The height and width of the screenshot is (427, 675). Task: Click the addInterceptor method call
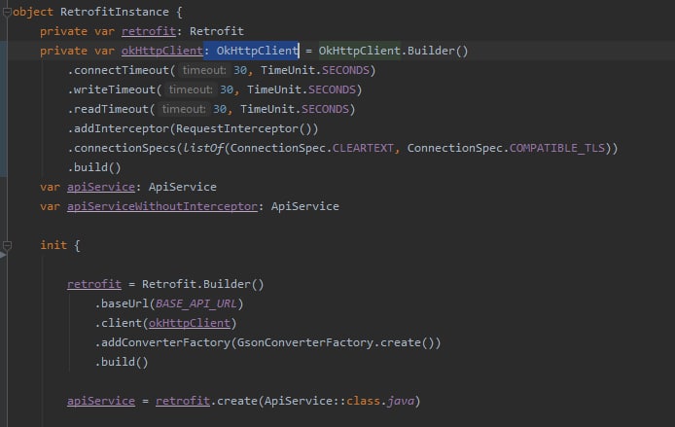pyautogui.click(x=122, y=128)
